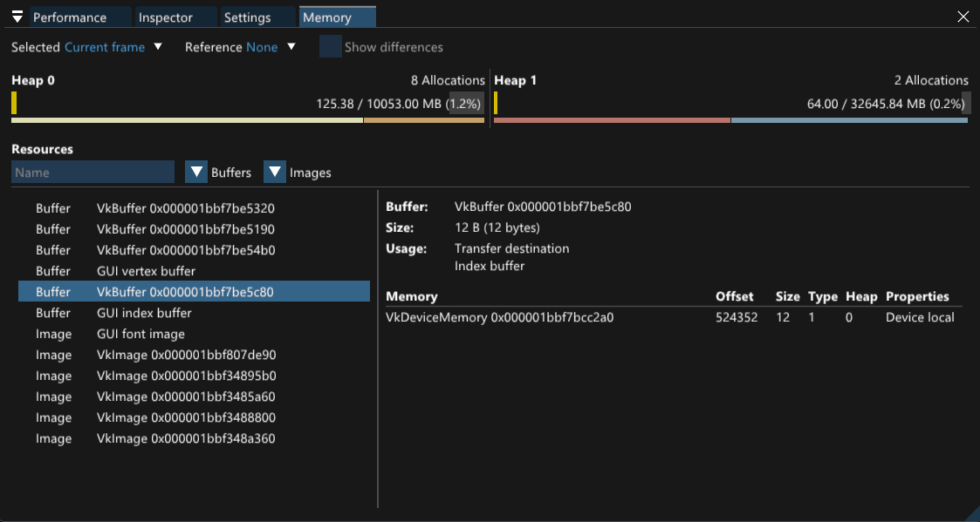
Task: Select VkImage 0x000001bbf807de90 in list
Action: click(186, 355)
